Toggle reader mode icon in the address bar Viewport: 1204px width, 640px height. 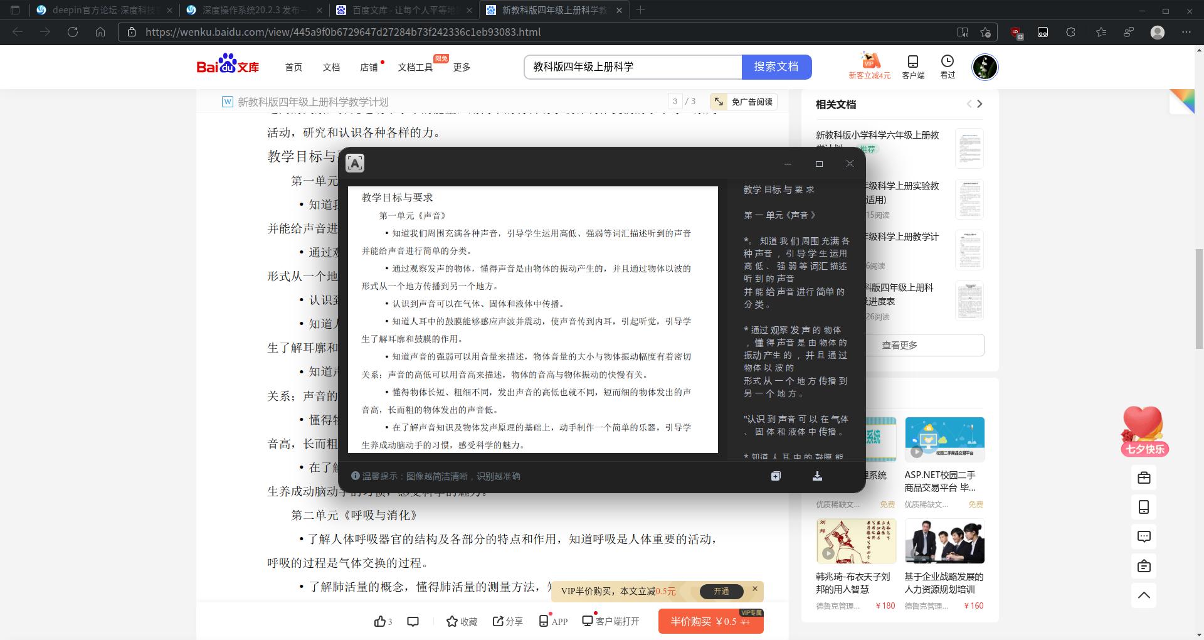click(963, 32)
